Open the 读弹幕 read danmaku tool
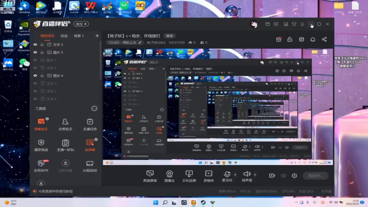368x207 pixels. click(x=90, y=145)
